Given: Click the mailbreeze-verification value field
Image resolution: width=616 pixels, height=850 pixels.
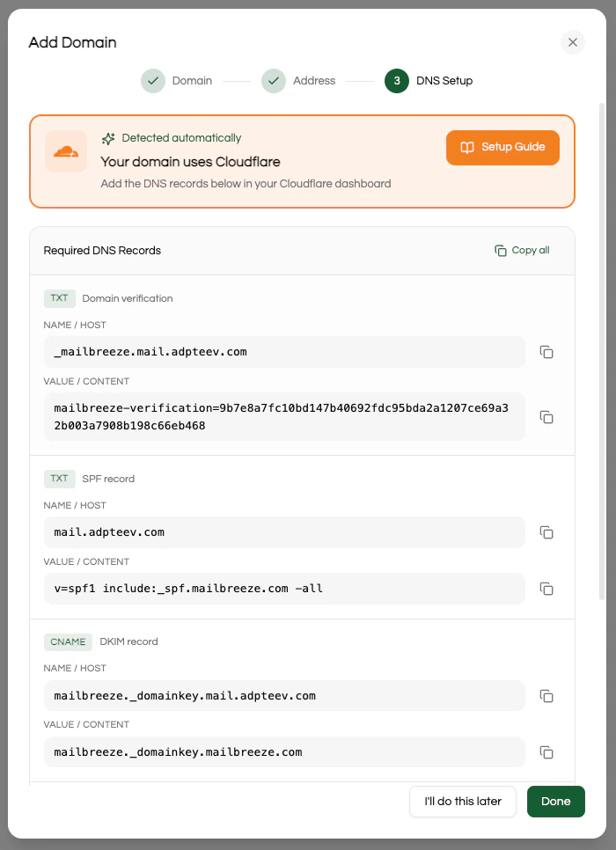Looking at the screenshot, I should pyautogui.click(x=285, y=416).
